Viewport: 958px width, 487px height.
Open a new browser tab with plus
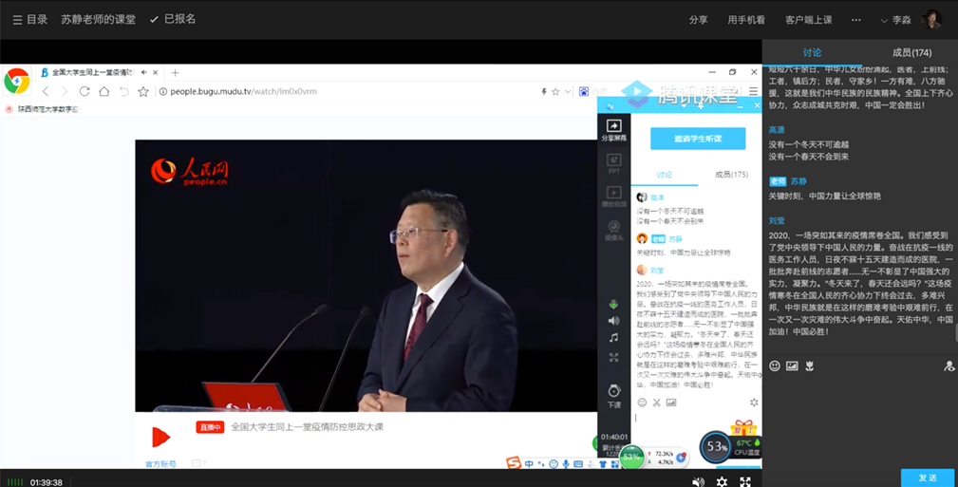175,73
